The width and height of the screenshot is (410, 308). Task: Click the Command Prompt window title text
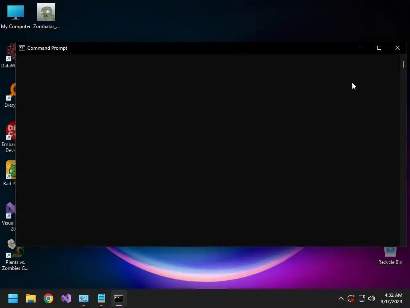click(47, 48)
